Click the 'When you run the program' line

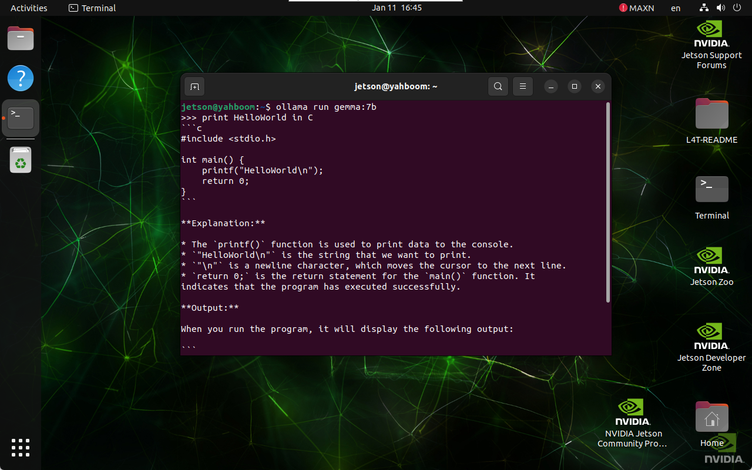tap(347, 329)
